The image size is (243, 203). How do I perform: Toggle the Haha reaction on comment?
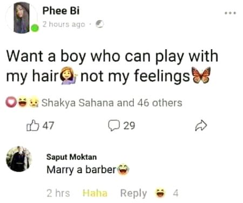coord(95,193)
